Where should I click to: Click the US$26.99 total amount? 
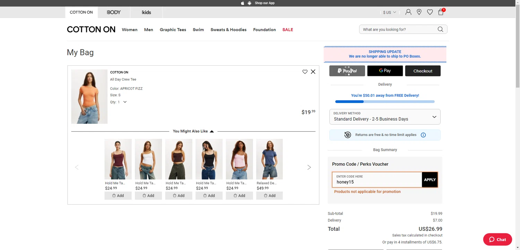tap(430, 229)
